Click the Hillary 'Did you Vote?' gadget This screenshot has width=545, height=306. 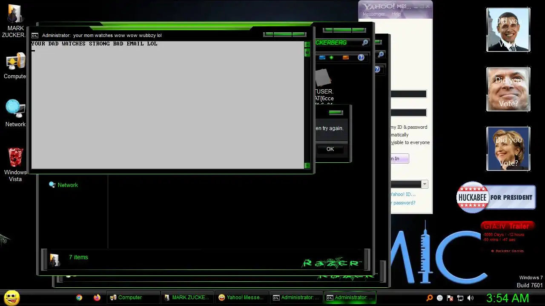(x=508, y=149)
